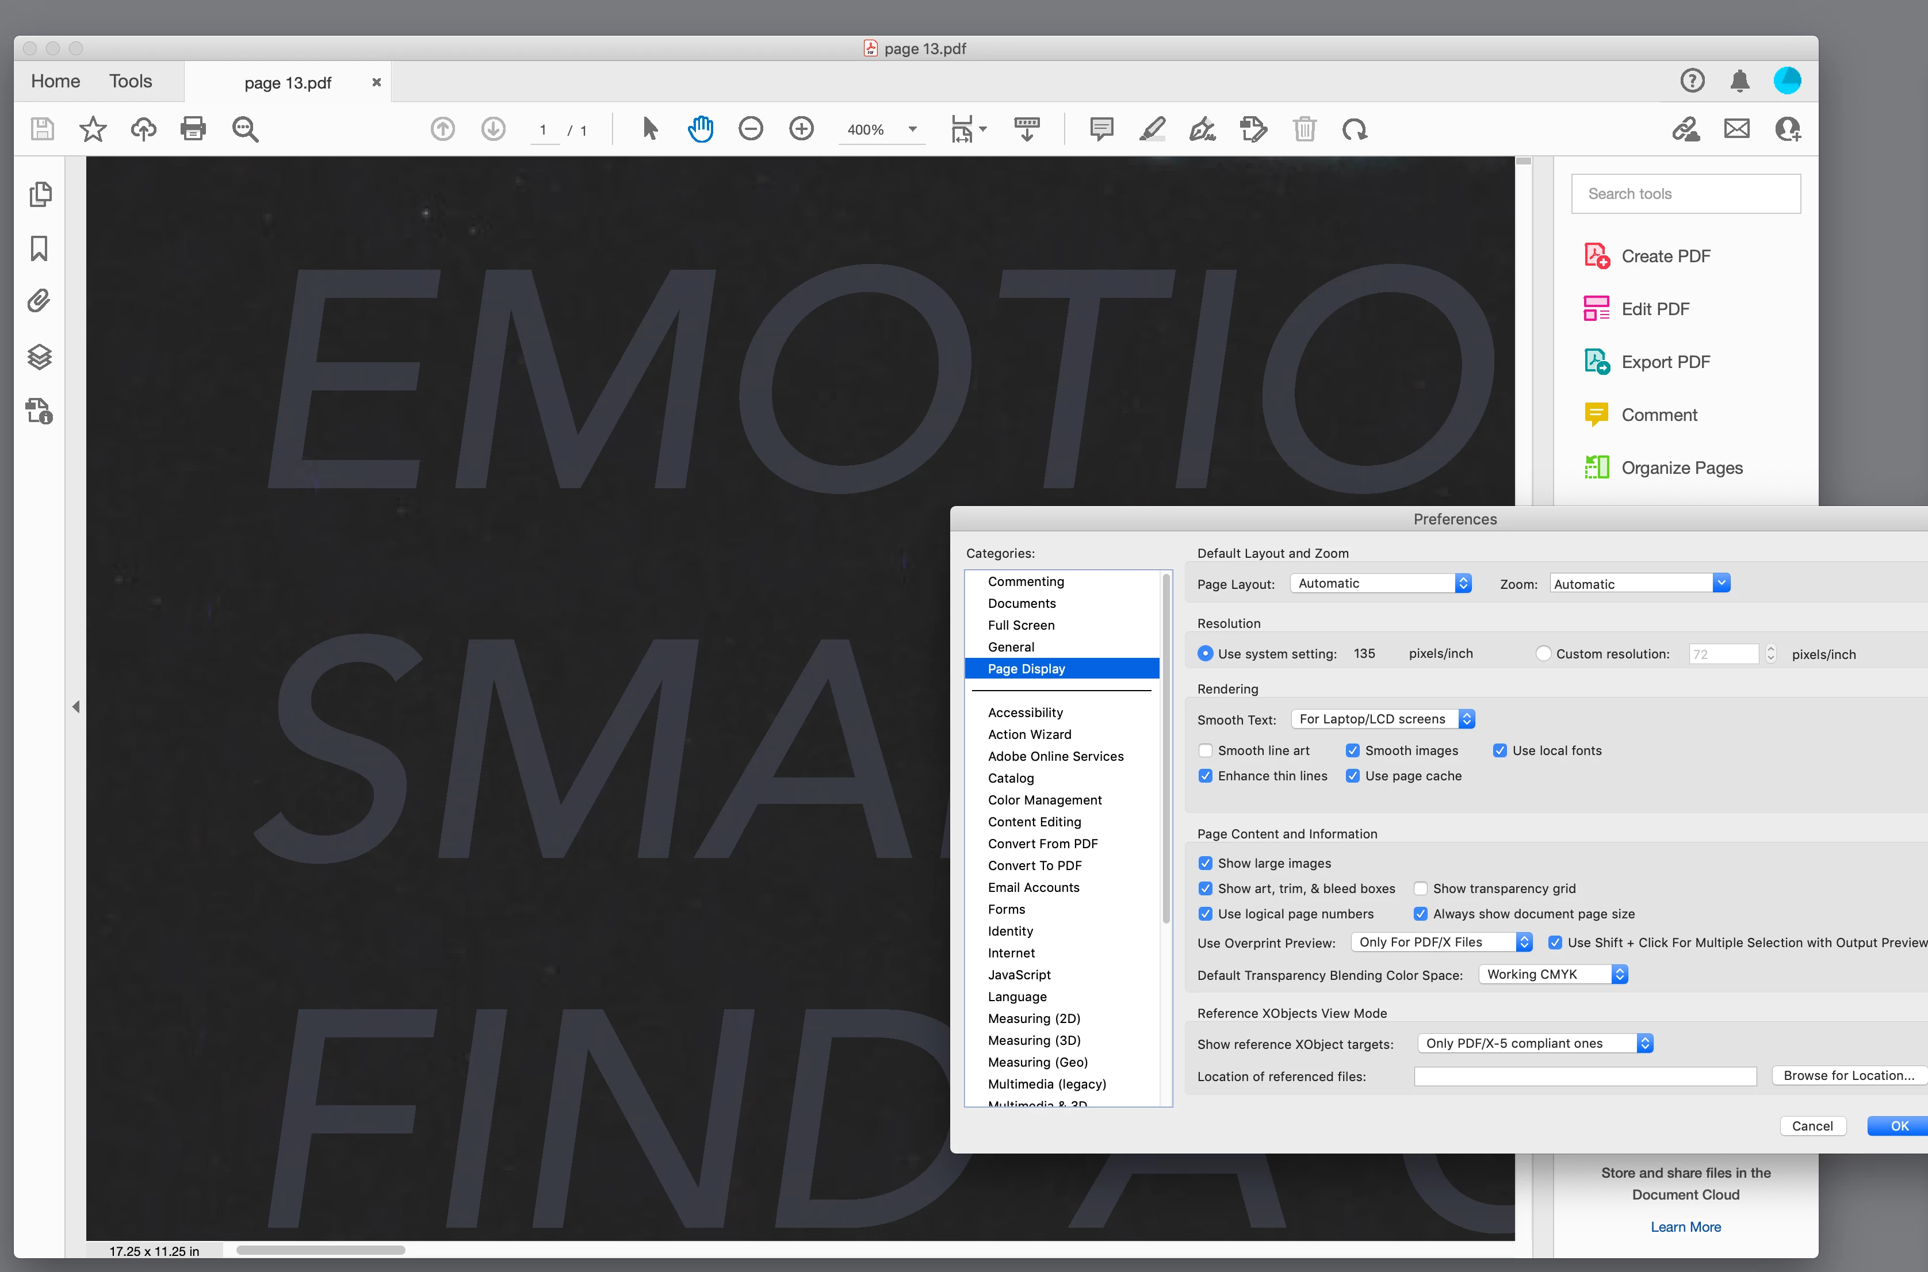Open the Smooth Text dropdown
Screen dimensions: 1928x1272
tap(1383, 719)
